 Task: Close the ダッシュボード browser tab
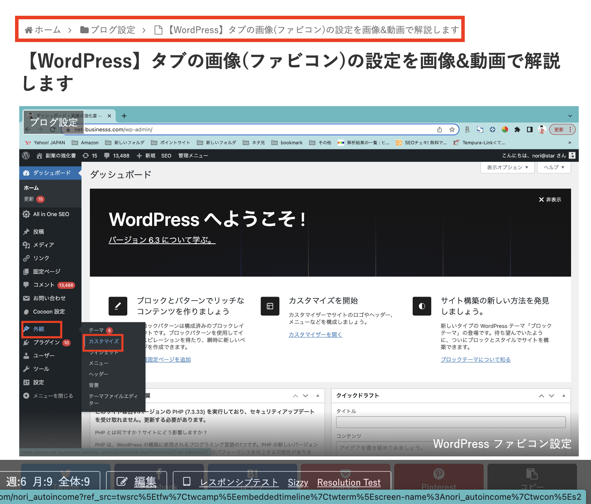click(x=109, y=116)
